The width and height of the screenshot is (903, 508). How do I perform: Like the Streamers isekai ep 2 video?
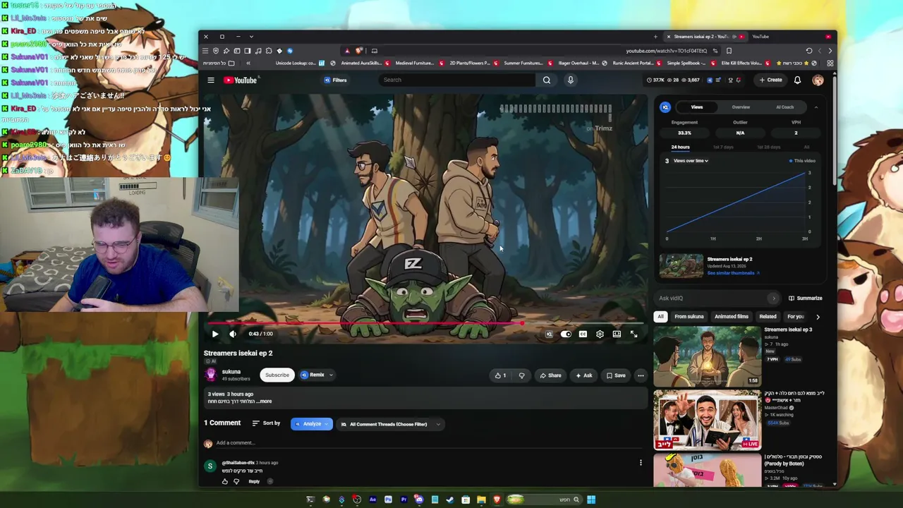click(x=500, y=375)
